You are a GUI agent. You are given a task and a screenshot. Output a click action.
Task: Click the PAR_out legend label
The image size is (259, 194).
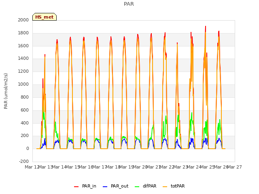[120, 186]
